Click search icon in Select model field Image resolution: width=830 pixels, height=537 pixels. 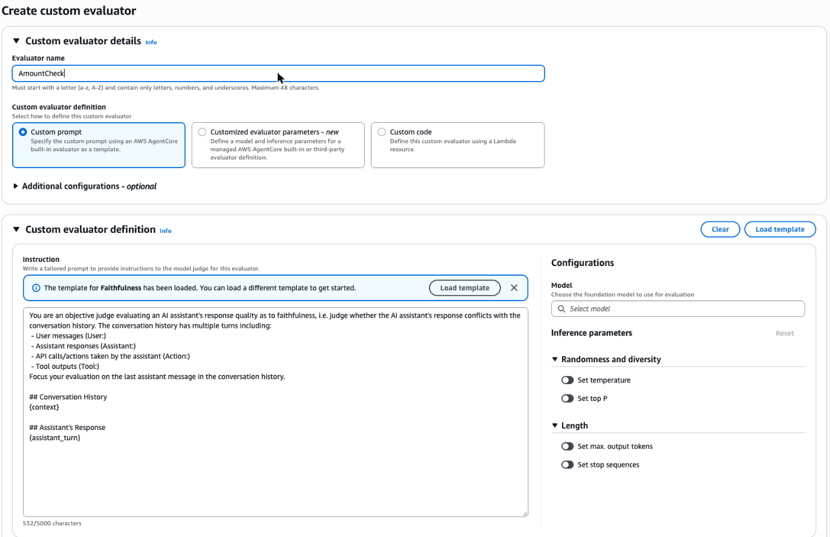561,308
